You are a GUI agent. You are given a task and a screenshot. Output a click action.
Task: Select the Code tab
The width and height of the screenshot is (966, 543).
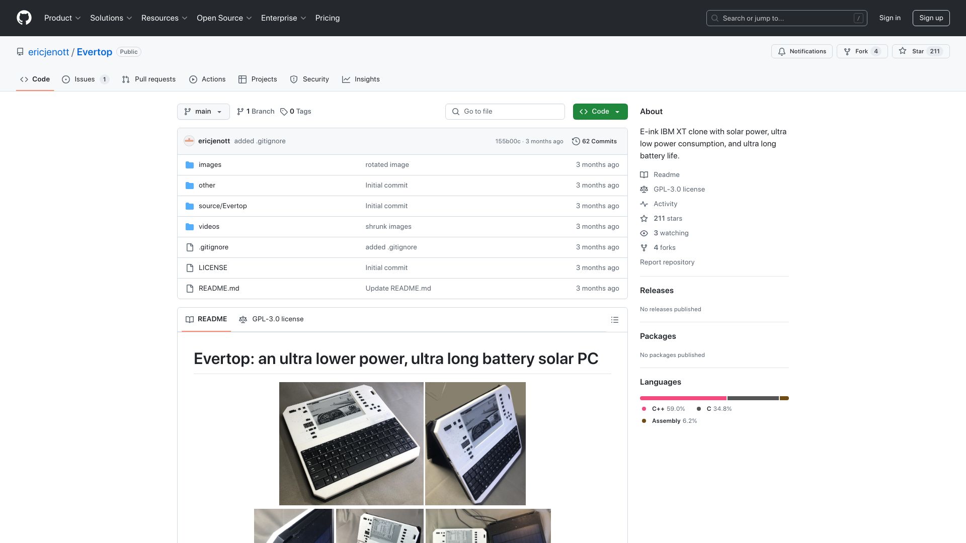[x=35, y=79]
